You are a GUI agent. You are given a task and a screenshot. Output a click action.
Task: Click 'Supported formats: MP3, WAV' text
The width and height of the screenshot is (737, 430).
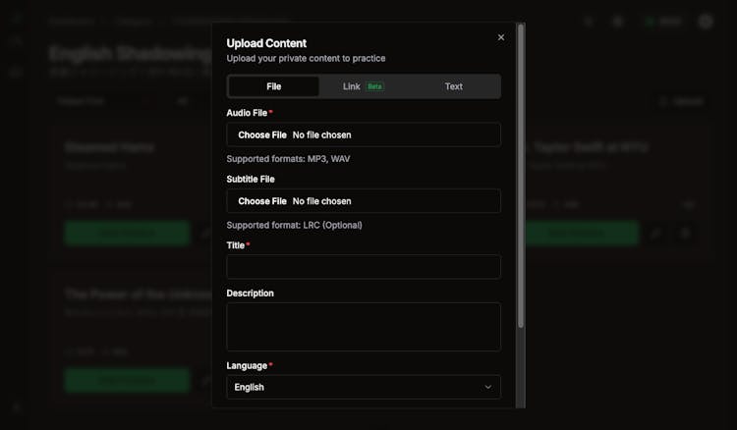pos(288,159)
